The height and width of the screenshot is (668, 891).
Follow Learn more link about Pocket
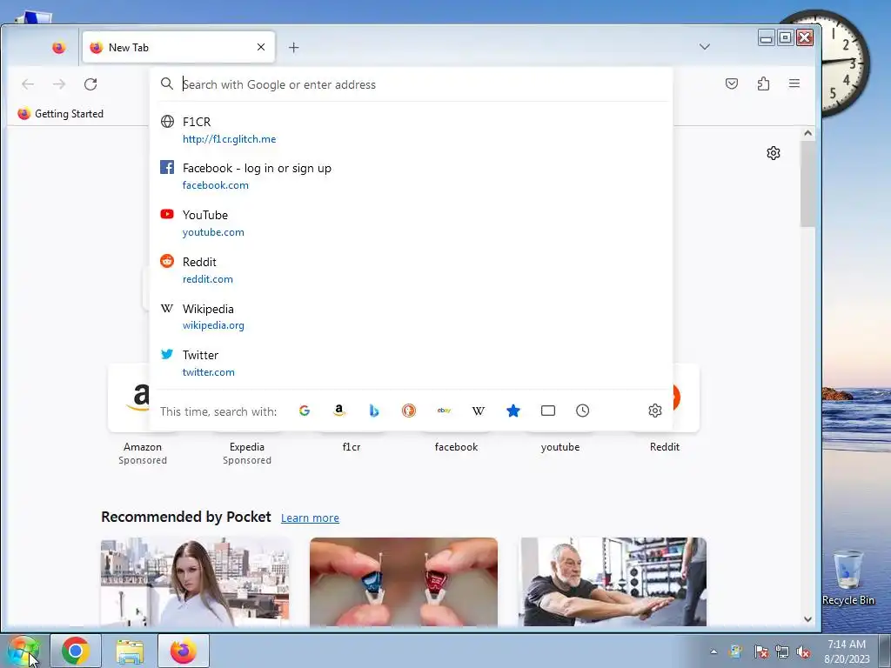click(x=310, y=518)
